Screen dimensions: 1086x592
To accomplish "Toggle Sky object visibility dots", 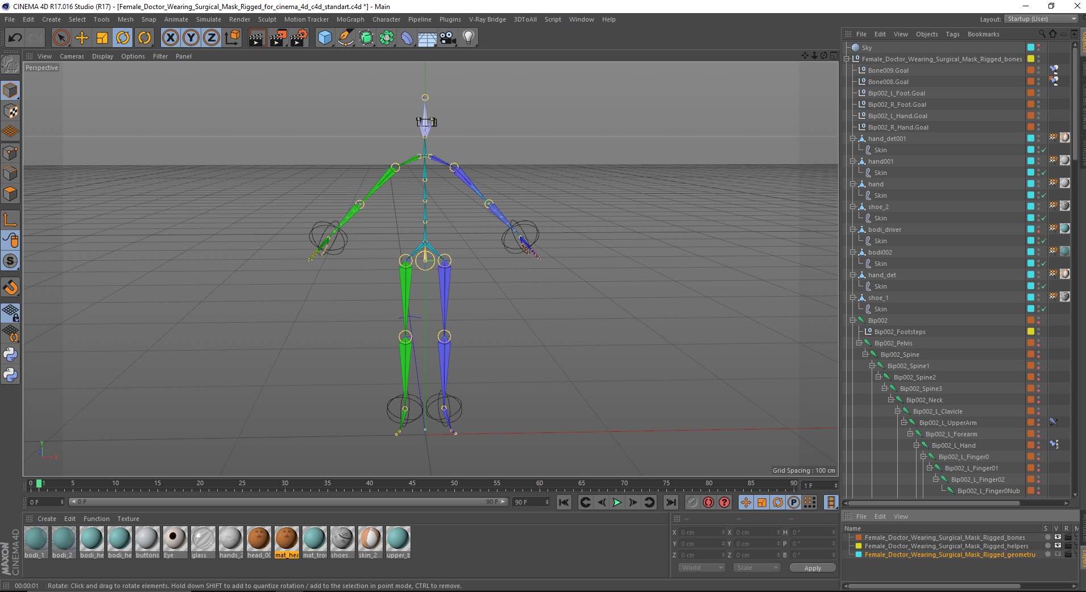I will pyautogui.click(x=1039, y=48).
